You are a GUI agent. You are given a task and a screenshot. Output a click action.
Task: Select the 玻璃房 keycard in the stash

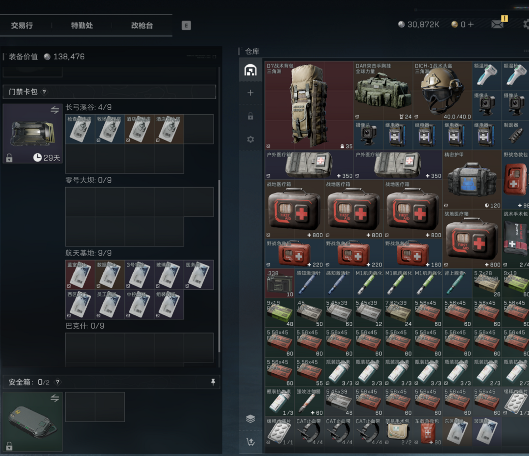487,432
